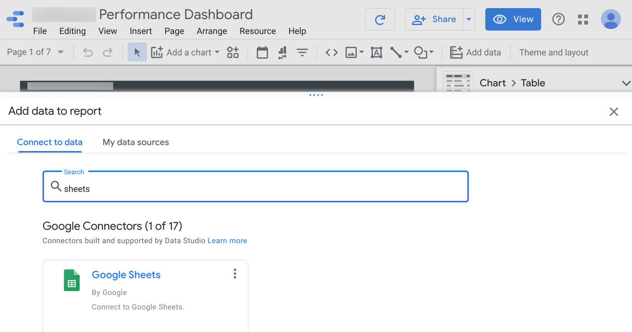632x332 pixels.
Task: Open the File menu
Action: click(40, 31)
